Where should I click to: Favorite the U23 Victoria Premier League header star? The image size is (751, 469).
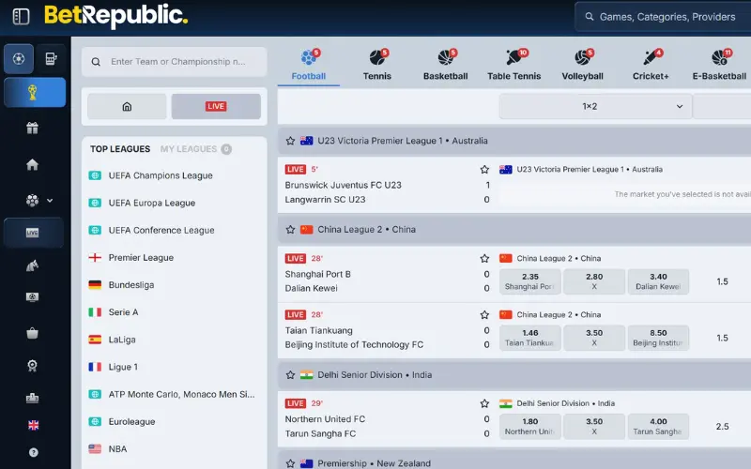click(x=290, y=141)
